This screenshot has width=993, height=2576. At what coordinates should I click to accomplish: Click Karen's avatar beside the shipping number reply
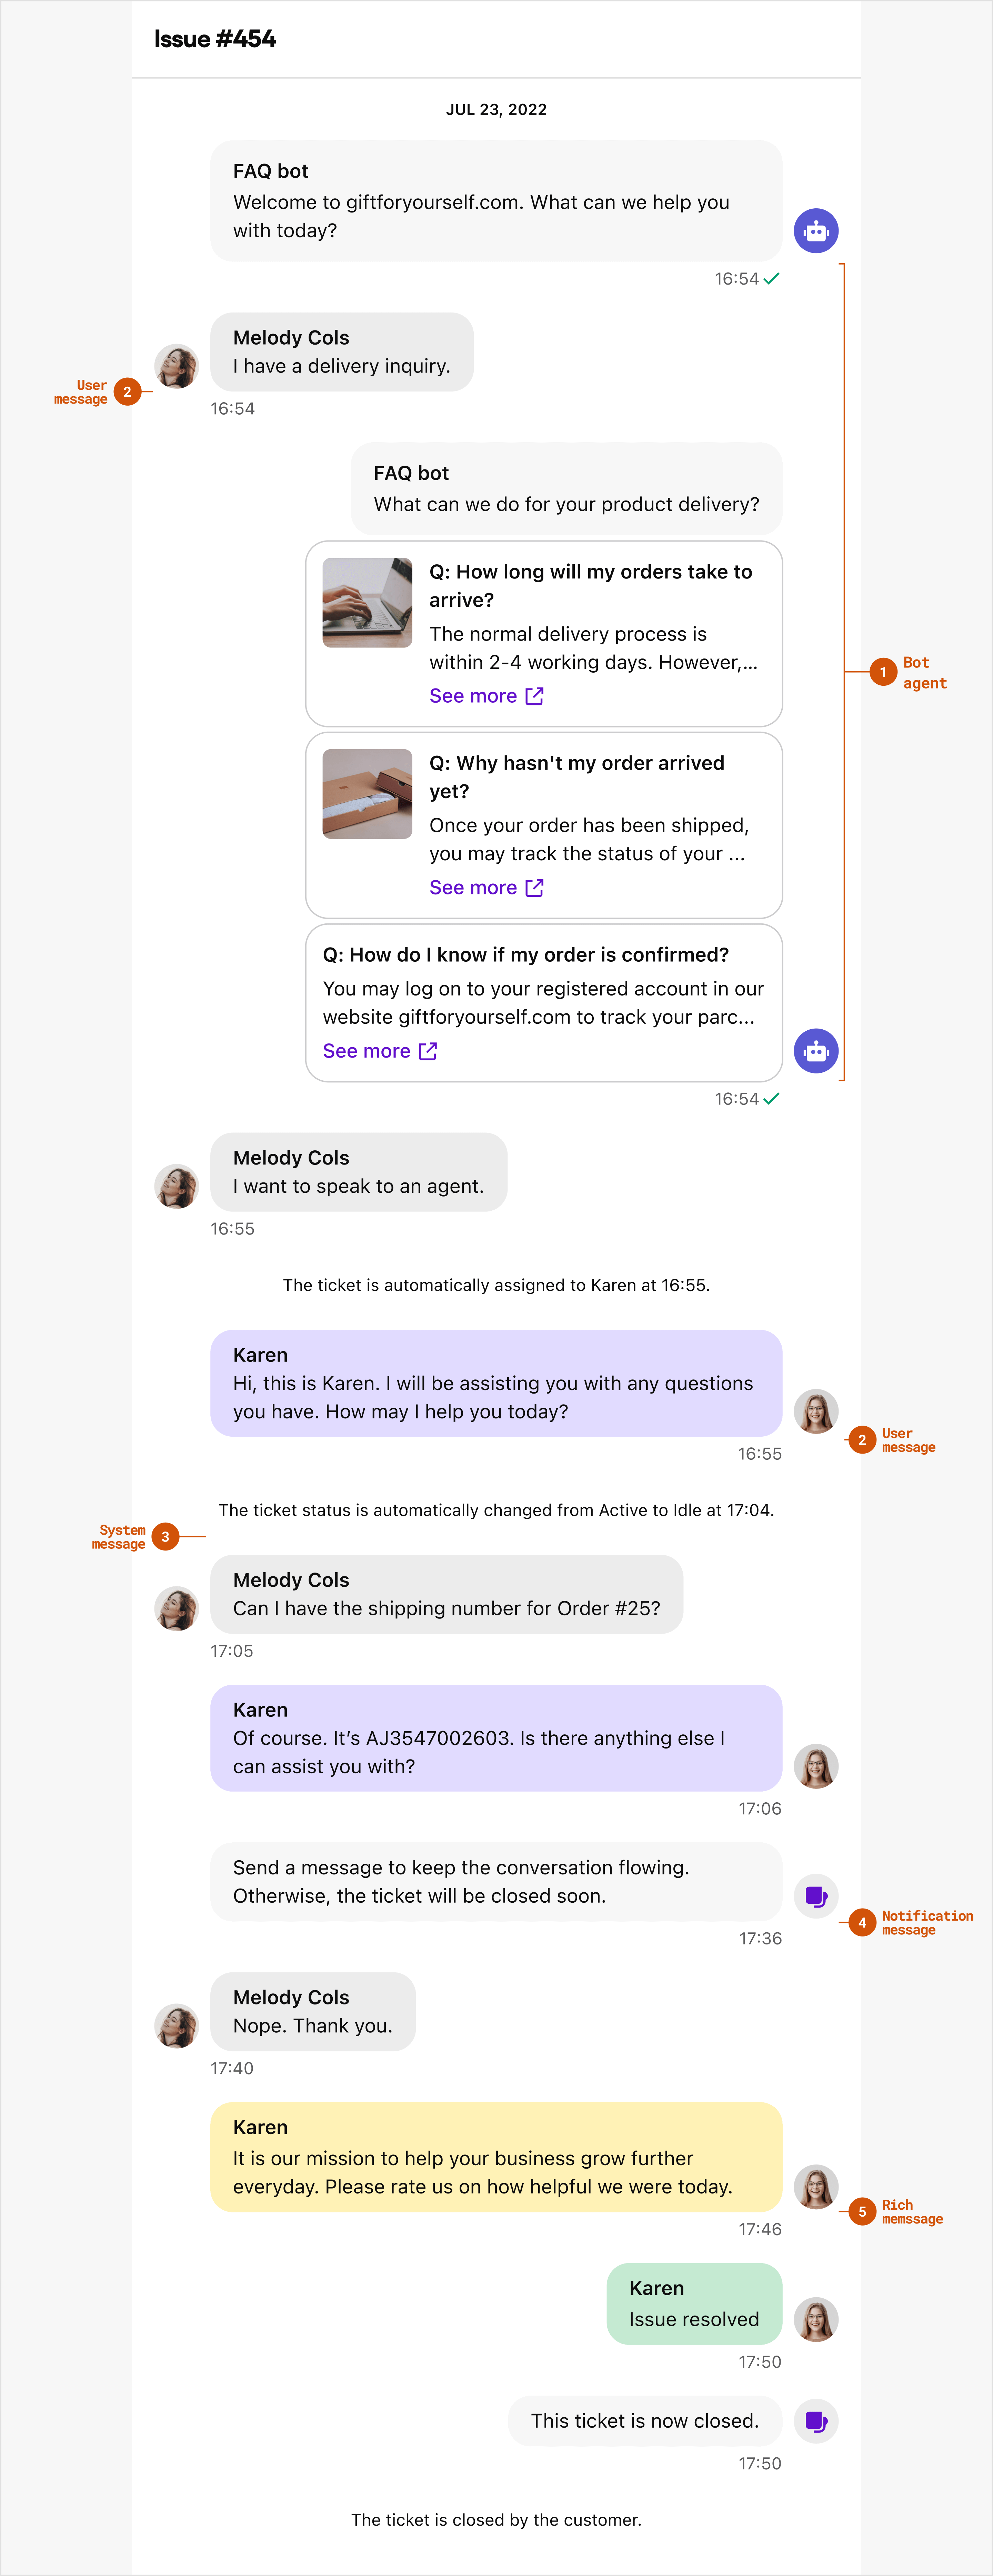tap(816, 1766)
